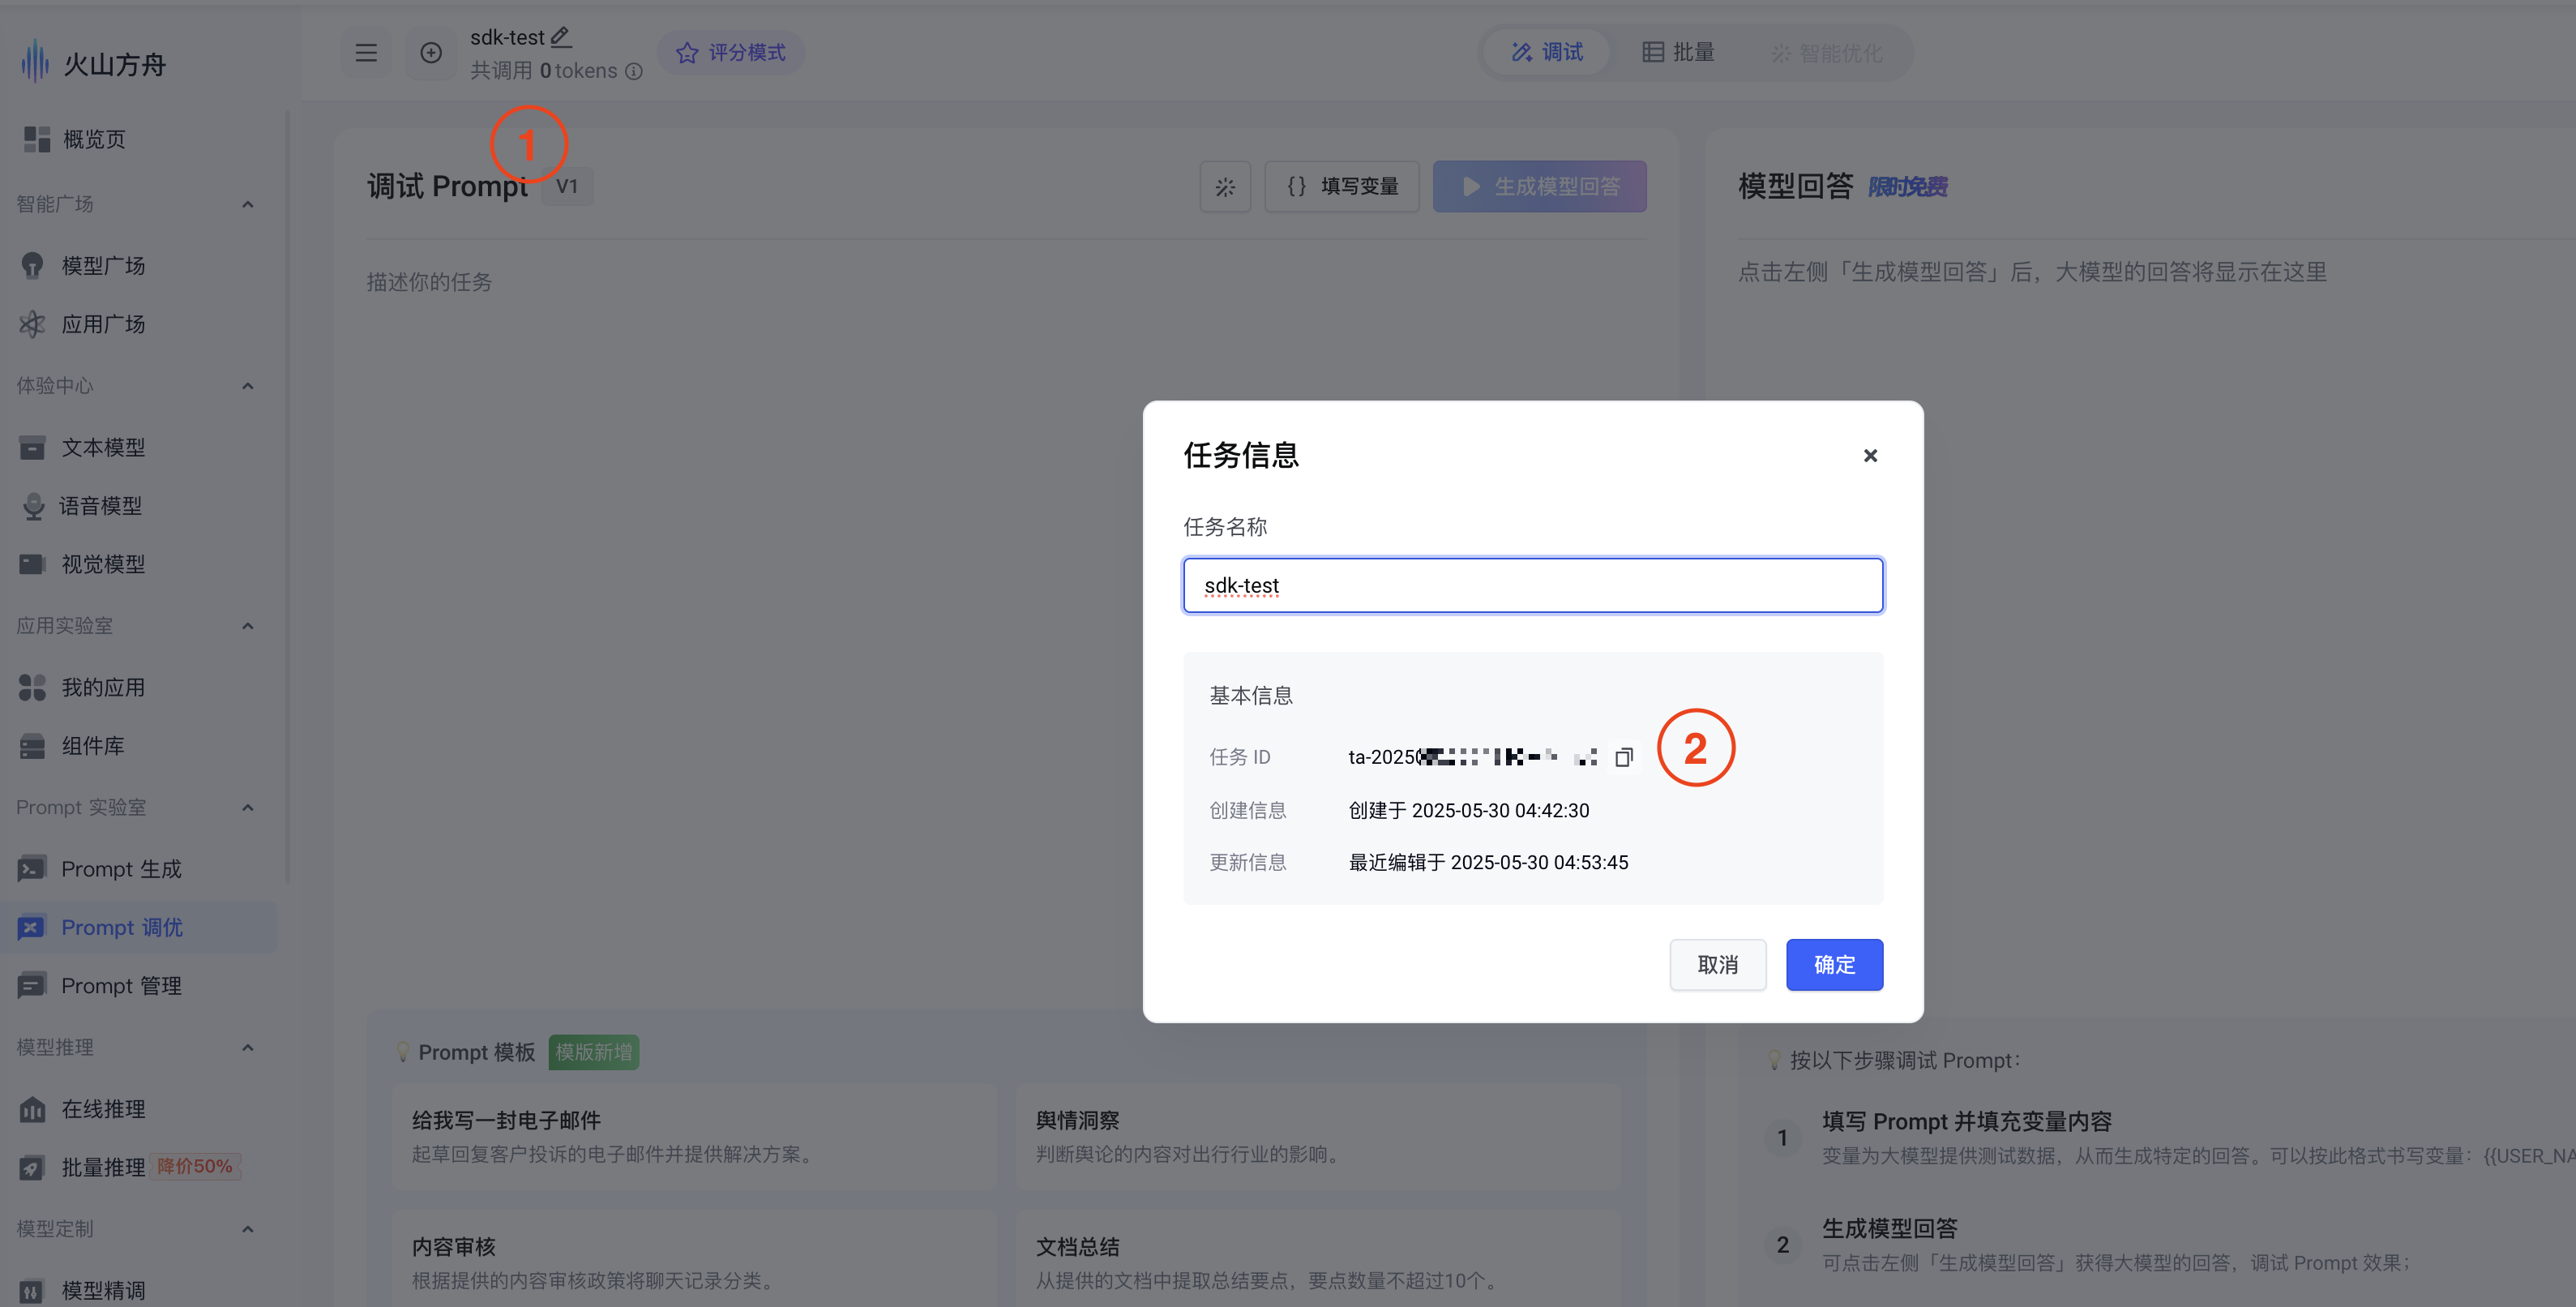The height and width of the screenshot is (1307, 2576).
Task: Open 模型精调 in sidebar
Action: point(138,1290)
